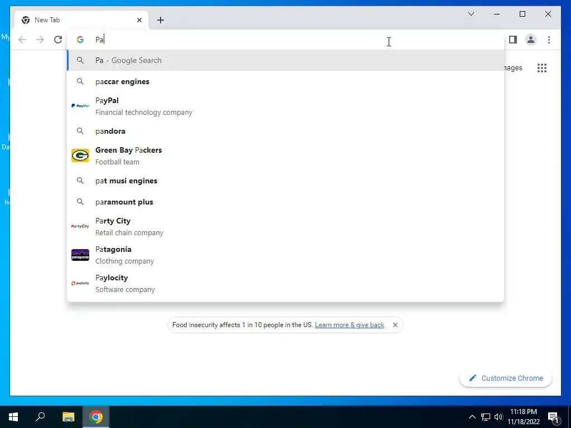
Task: Open File Explorer from taskbar
Action: click(x=68, y=417)
